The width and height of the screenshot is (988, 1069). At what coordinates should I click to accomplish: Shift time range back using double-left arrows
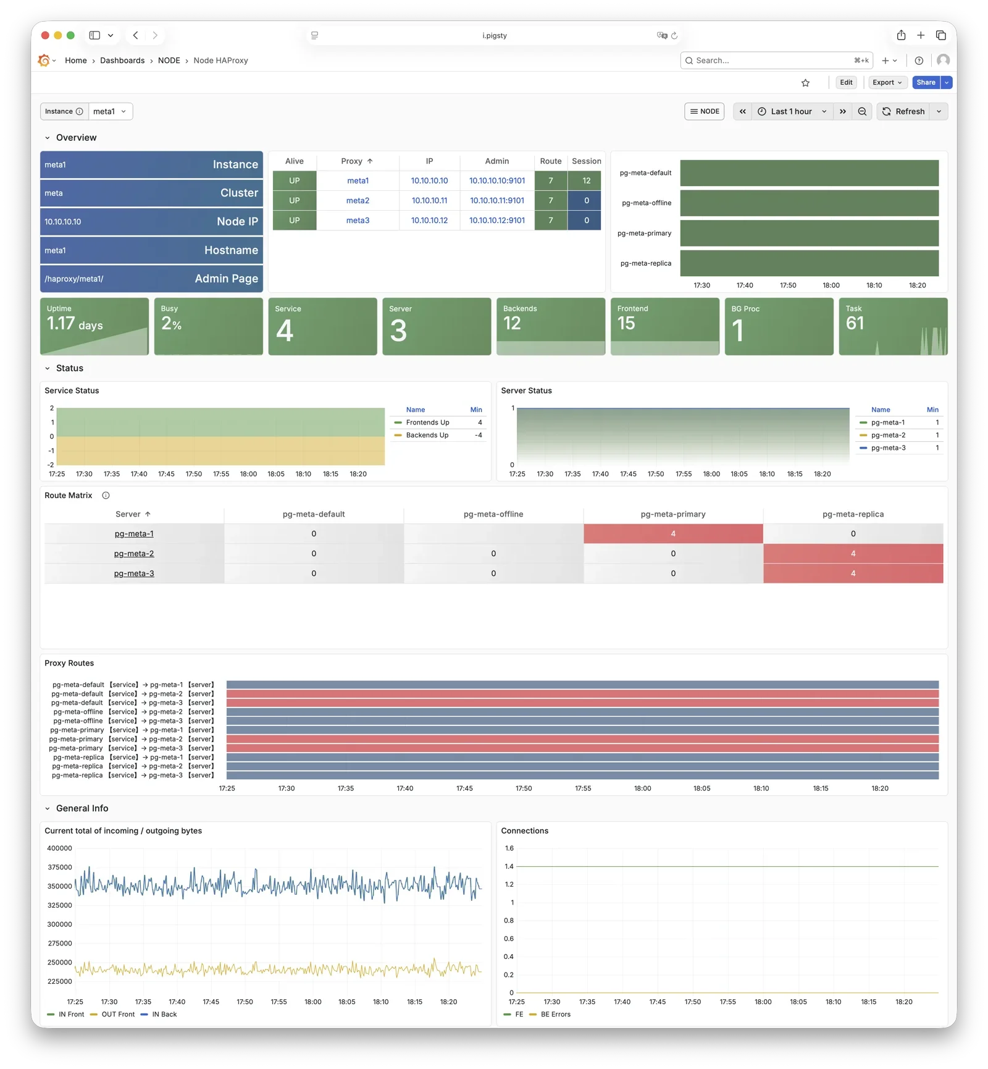[742, 111]
